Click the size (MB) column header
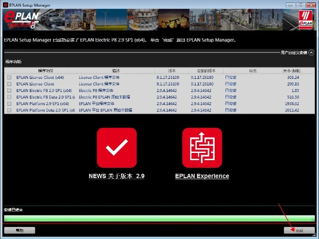Image resolution: width=319 pixels, height=239 pixels. pos(292,71)
